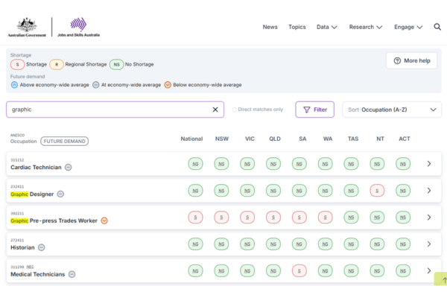Clear the search text with the X icon
This screenshot has height=298, width=447.
pos(215,110)
